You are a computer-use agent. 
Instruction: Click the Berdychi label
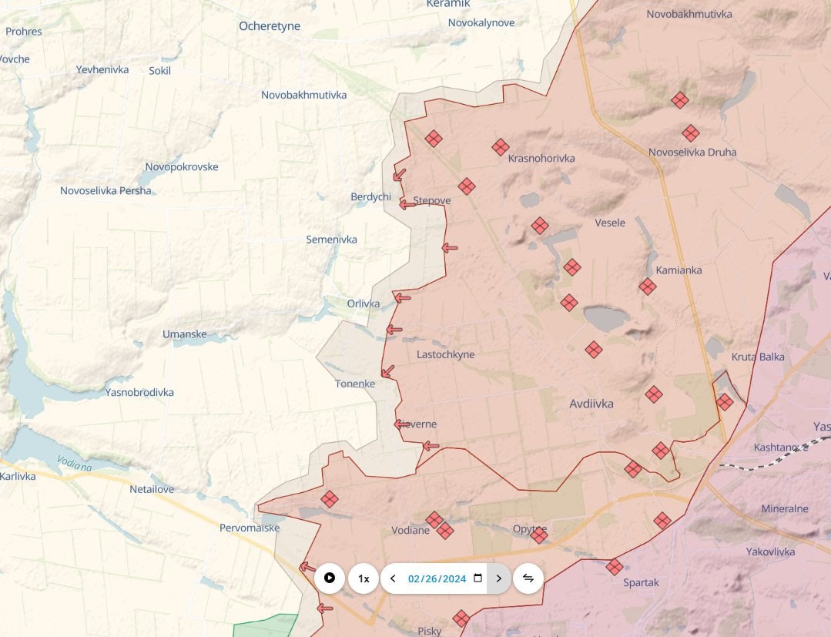pos(371,196)
